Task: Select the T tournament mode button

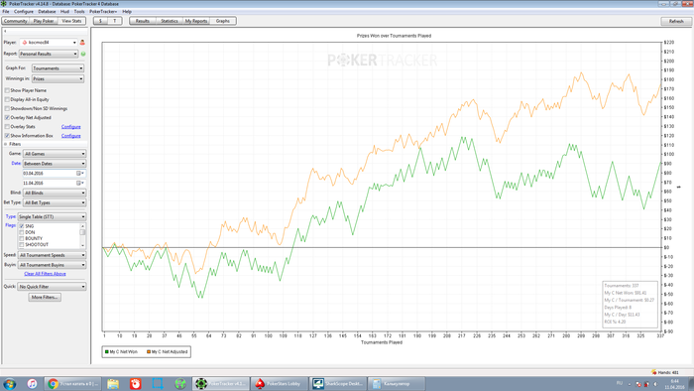Action: [115, 21]
